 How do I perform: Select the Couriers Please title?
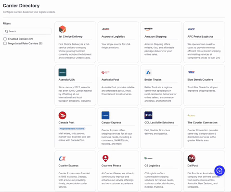(111, 165)
